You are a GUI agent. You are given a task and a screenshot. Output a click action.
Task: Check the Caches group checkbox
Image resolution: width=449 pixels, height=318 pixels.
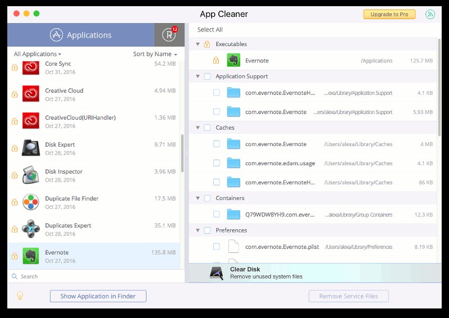pos(207,128)
